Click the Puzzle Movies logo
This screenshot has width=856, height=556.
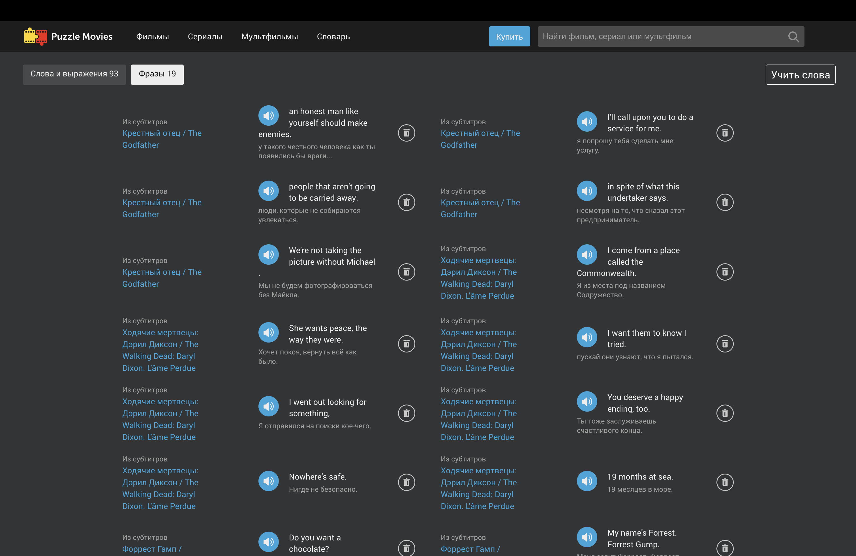(x=68, y=37)
